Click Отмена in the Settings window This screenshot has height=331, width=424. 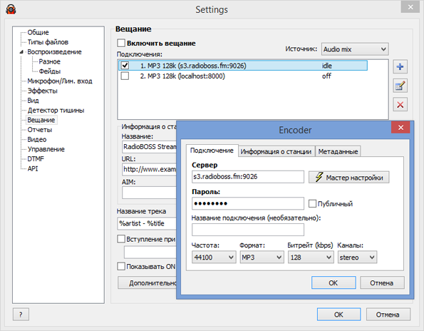pyautogui.click(x=388, y=315)
